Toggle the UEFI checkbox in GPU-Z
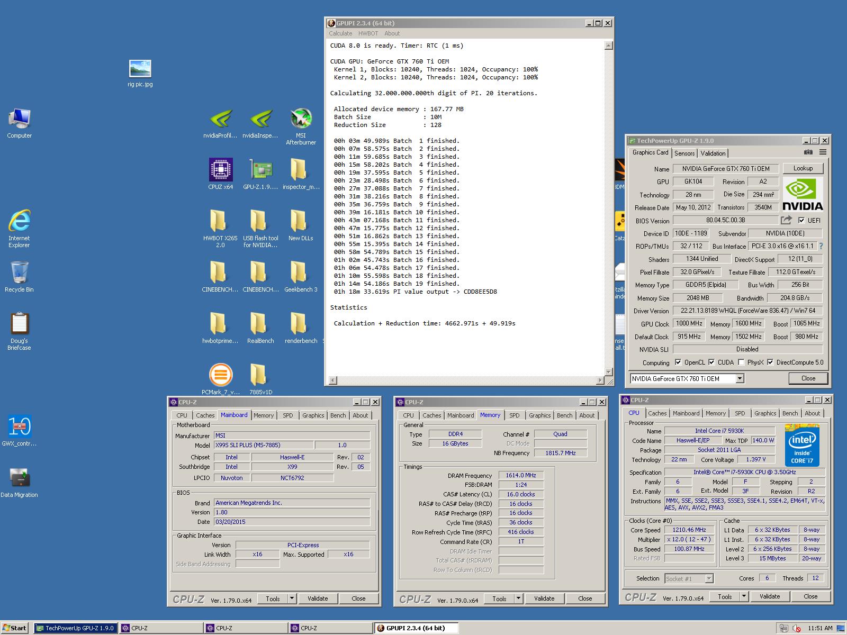 click(x=801, y=220)
